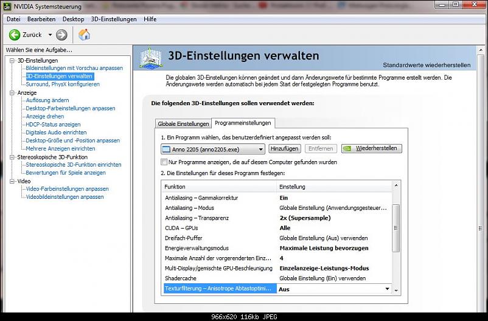Select Dreifach-Puffer row

click(x=277, y=238)
